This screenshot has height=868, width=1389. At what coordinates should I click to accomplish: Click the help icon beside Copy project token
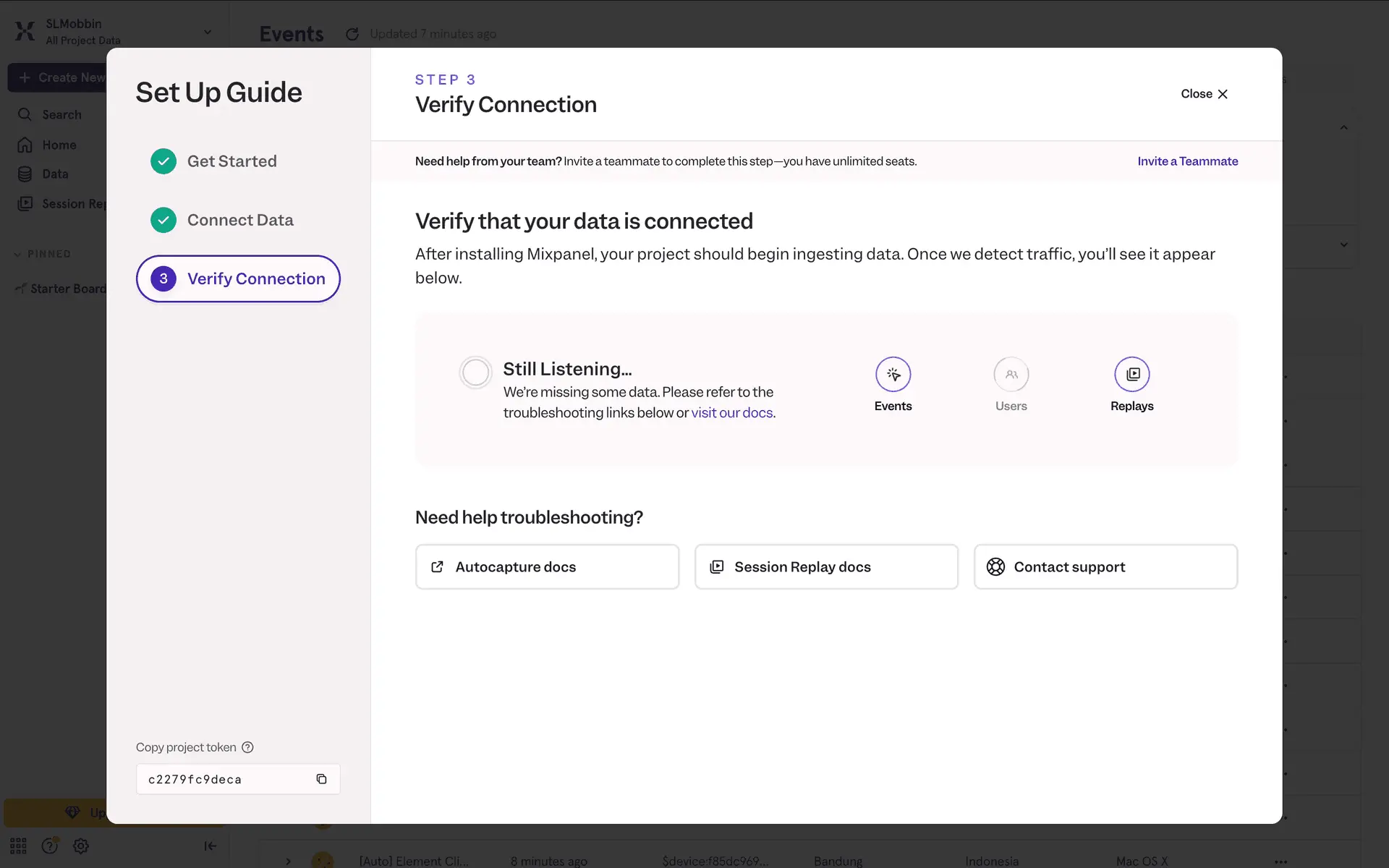click(x=247, y=747)
